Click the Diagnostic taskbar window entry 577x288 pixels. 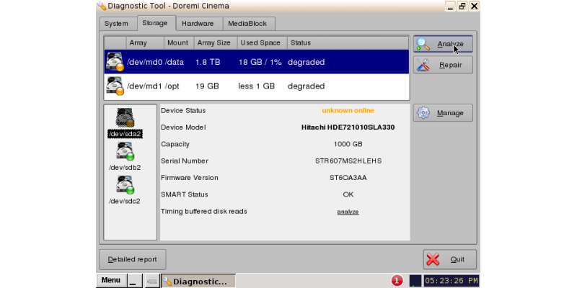tap(198, 282)
